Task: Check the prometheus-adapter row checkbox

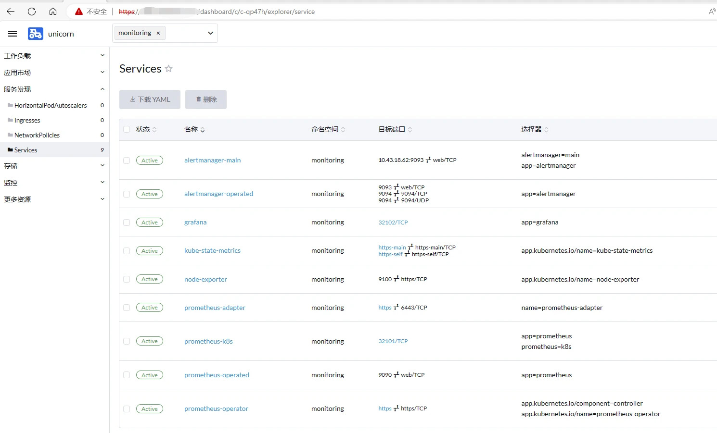Action: click(127, 308)
